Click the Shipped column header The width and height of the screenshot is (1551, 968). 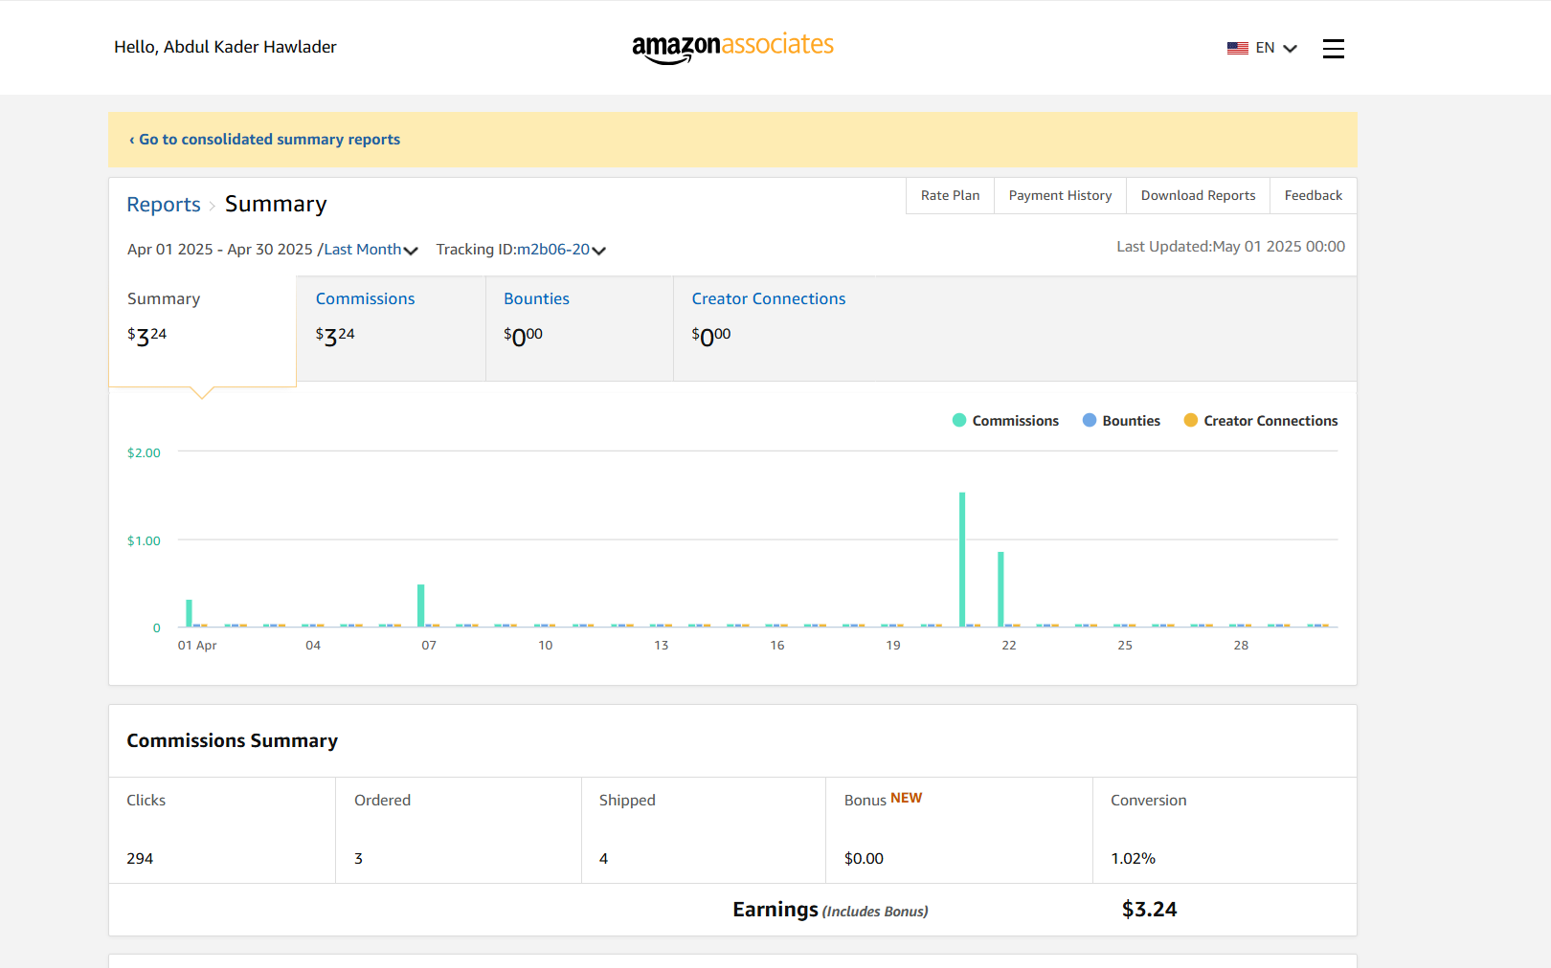tap(627, 801)
